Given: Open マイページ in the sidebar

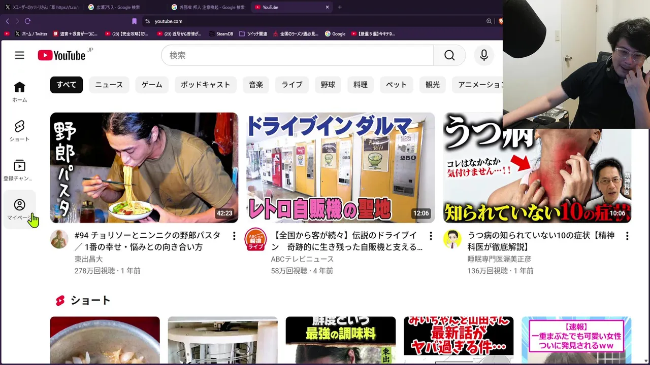Looking at the screenshot, I should (x=19, y=209).
